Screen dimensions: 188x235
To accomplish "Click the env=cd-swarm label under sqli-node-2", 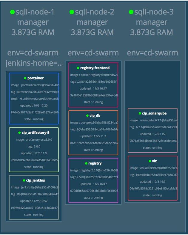I will (x=93, y=53).
